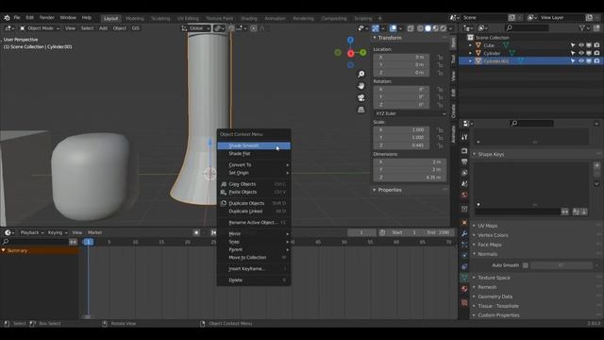Open the Add menu in viewport header
The image size is (604, 340).
103,28
